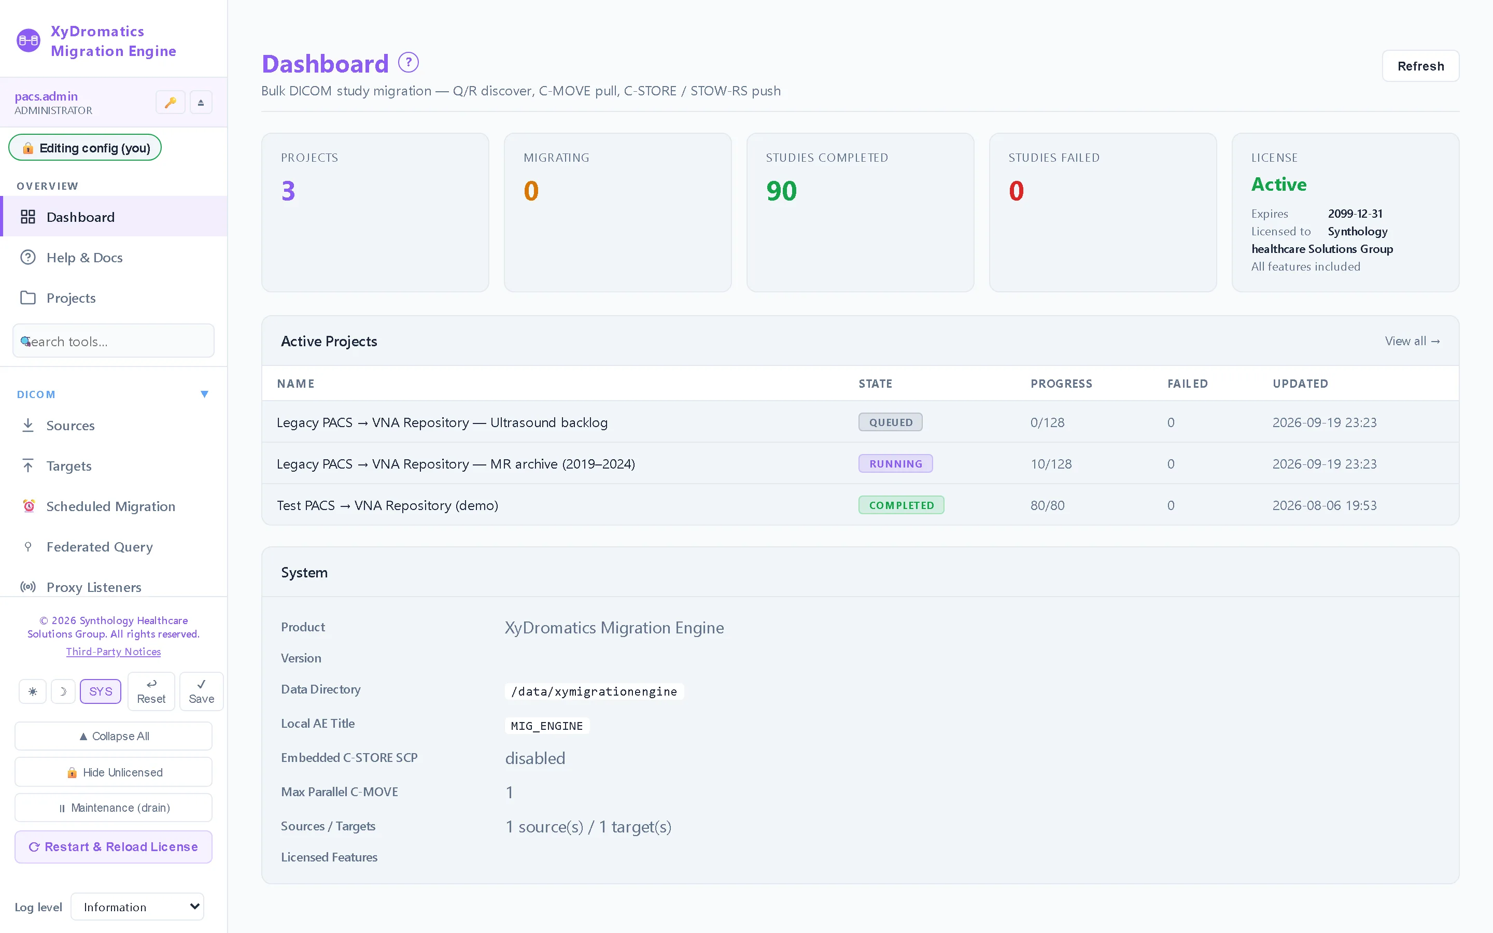
Task: Open Proxy Listeners page
Action: pyautogui.click(x=114, y=587)
